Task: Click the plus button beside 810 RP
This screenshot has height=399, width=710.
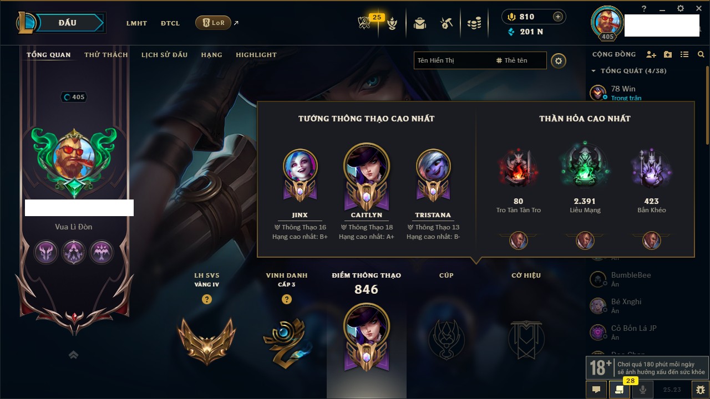Action: click(558, 17)
